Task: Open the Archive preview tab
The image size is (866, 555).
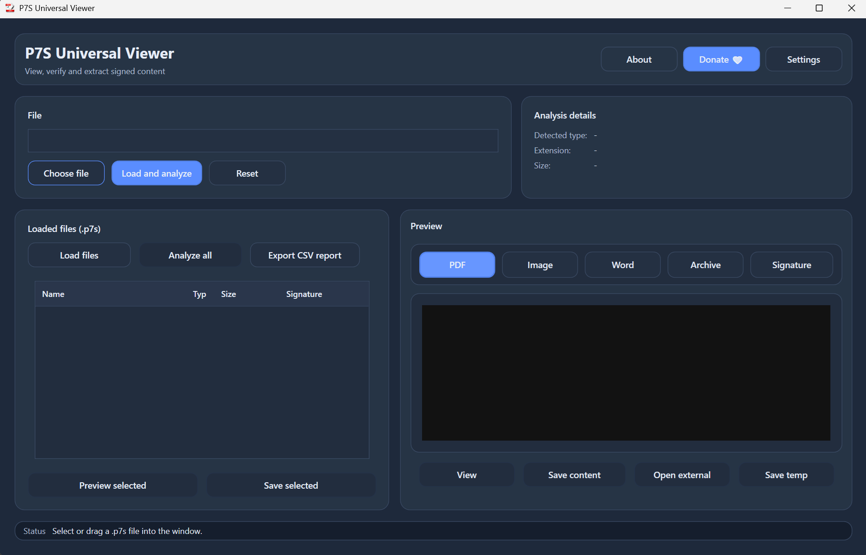Action: pyautogui.click(x=705, y=265)
